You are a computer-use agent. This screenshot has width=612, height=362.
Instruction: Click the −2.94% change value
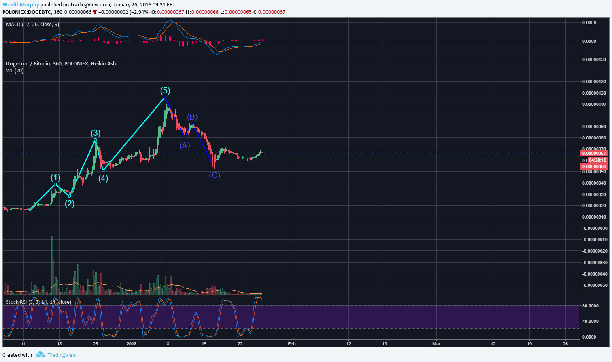[140, 12]
